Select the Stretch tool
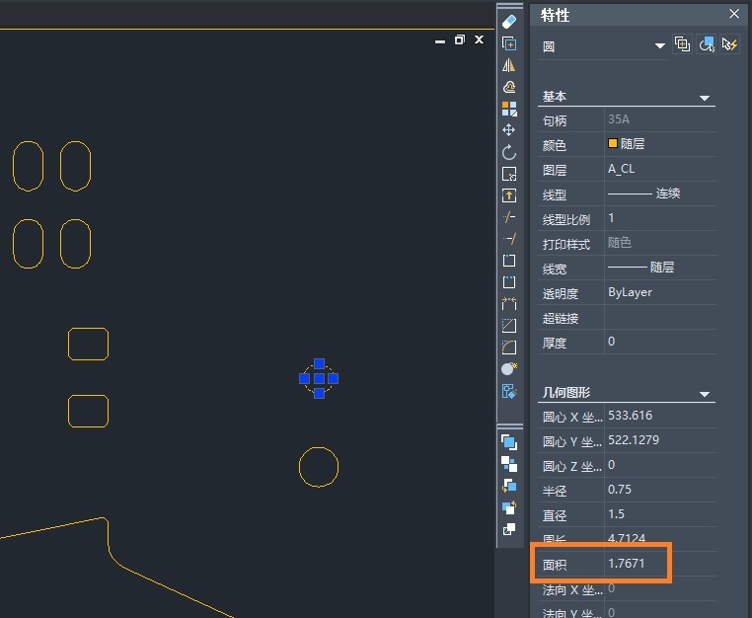Screen dimensions: 752x618 (x=509, y=195)
